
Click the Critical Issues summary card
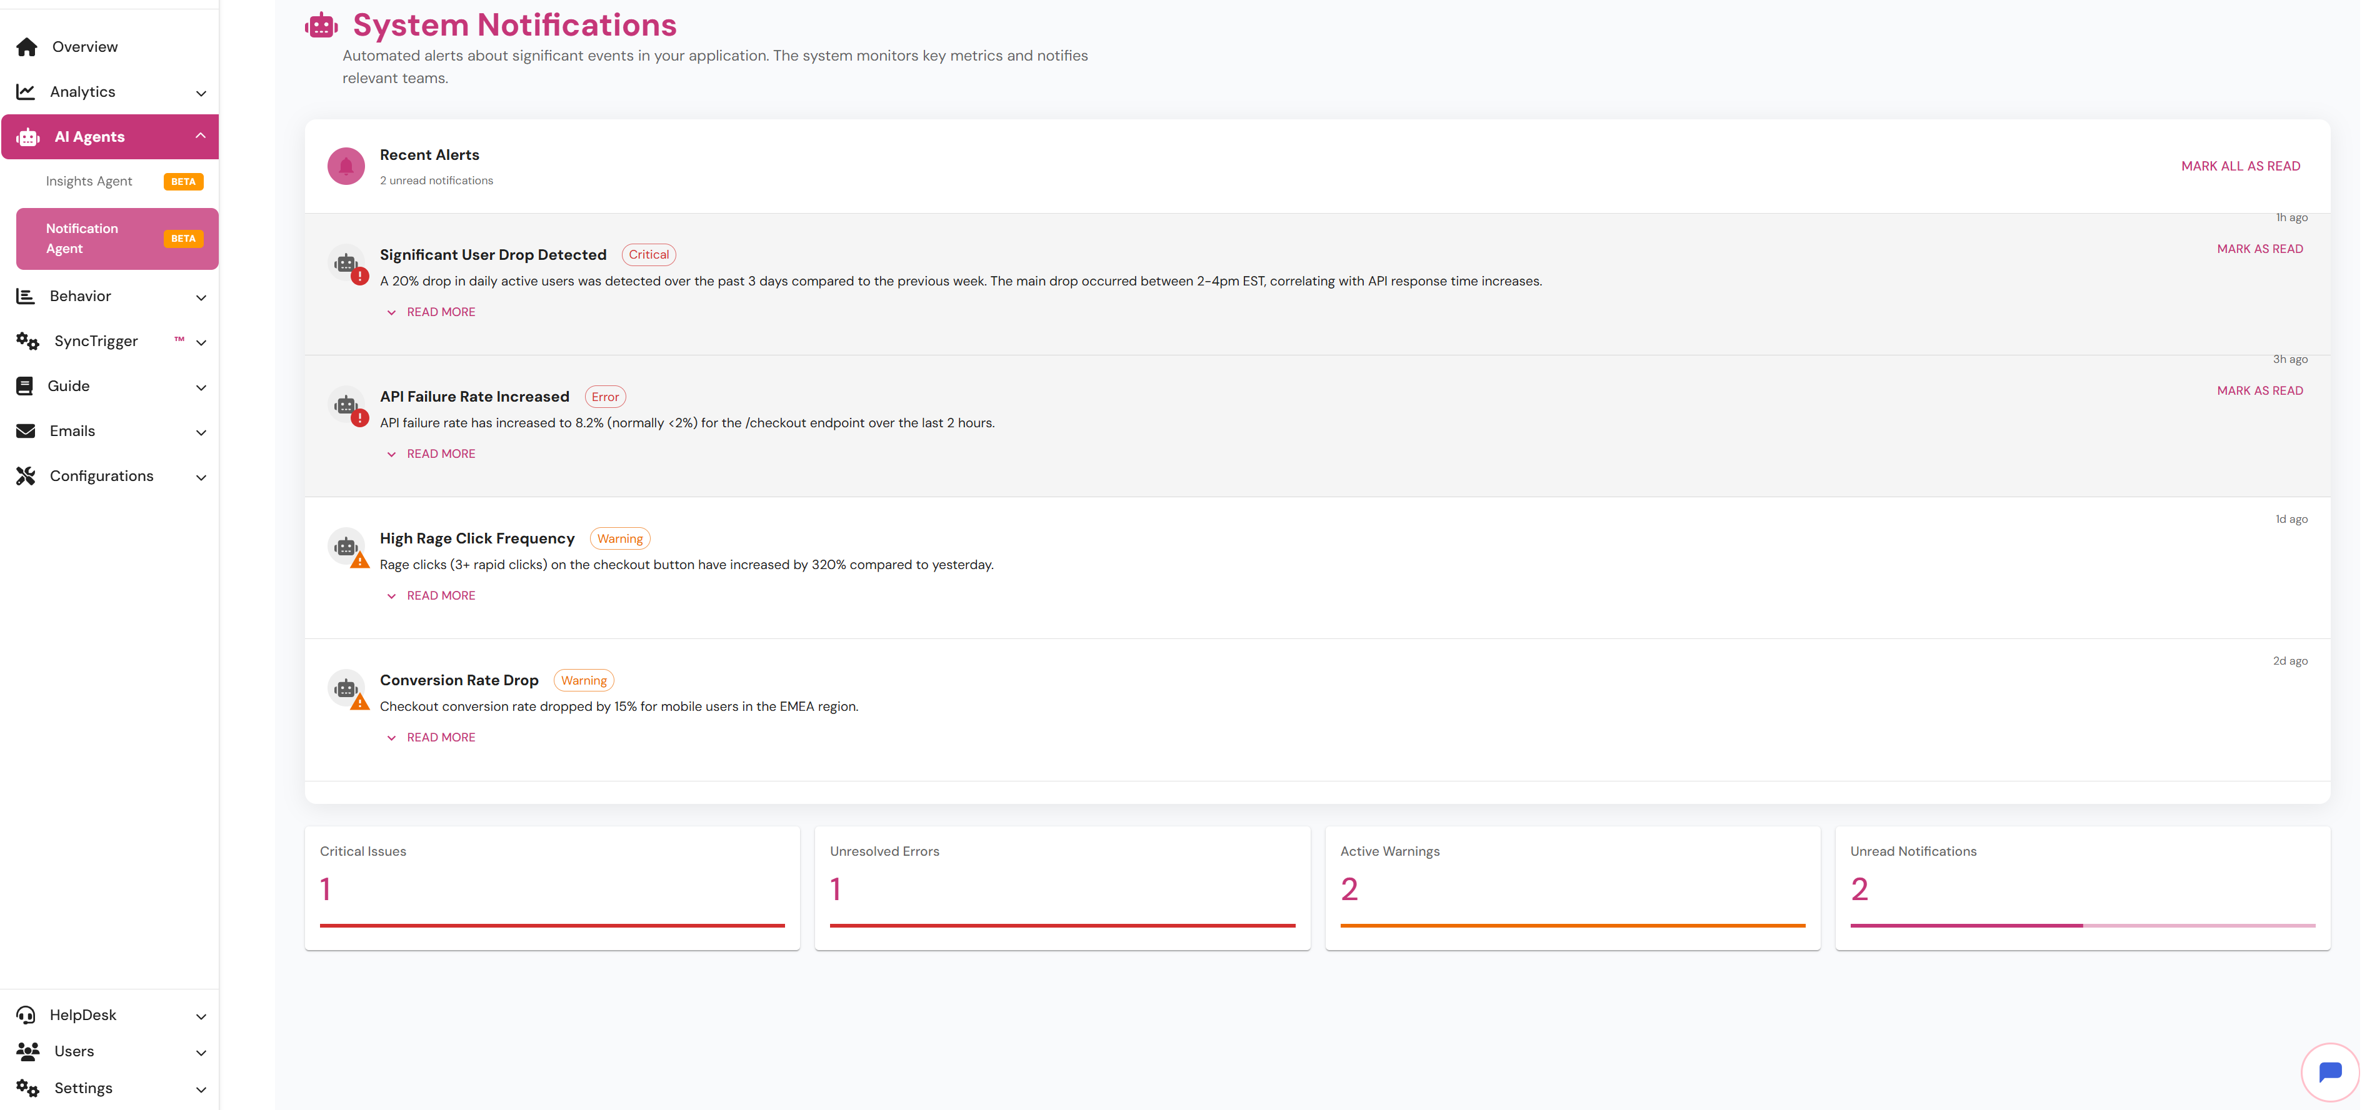click(551, 887)
